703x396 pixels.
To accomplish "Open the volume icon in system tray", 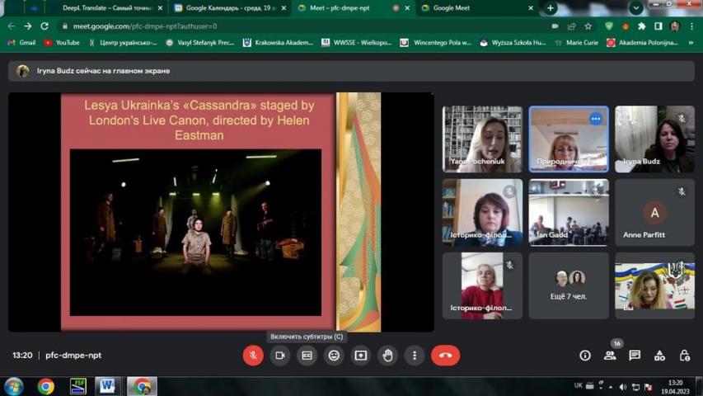I will point(623,387).
